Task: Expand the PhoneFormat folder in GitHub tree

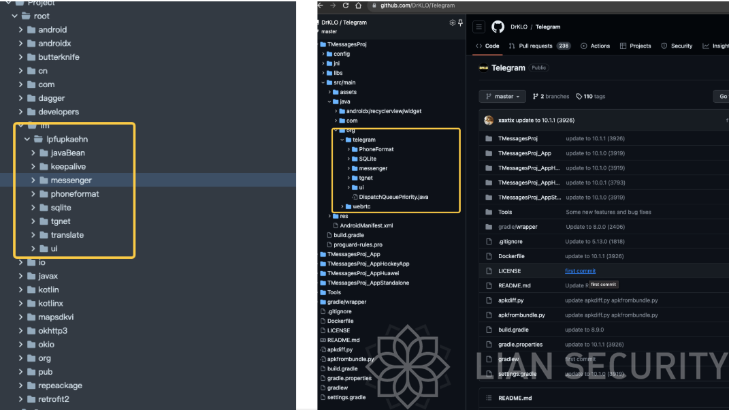Action: pos(349,149)
